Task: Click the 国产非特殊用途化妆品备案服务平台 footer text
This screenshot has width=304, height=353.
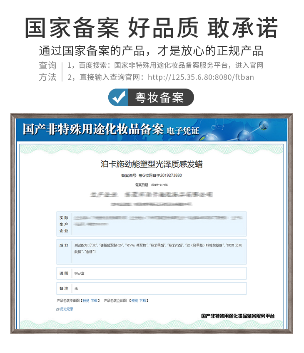Action: point(237,316)
